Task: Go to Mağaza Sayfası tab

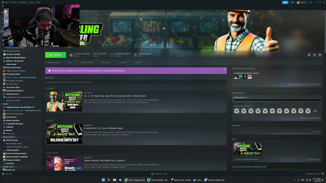Action: pos(54,62)
